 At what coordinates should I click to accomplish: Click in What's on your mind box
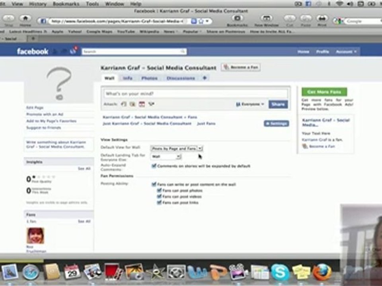click(x=196, y=94)
